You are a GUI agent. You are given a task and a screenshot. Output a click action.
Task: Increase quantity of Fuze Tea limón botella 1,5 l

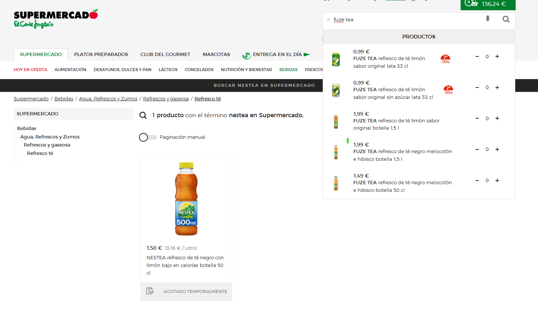pyautogui.click(x=497, y=118)
